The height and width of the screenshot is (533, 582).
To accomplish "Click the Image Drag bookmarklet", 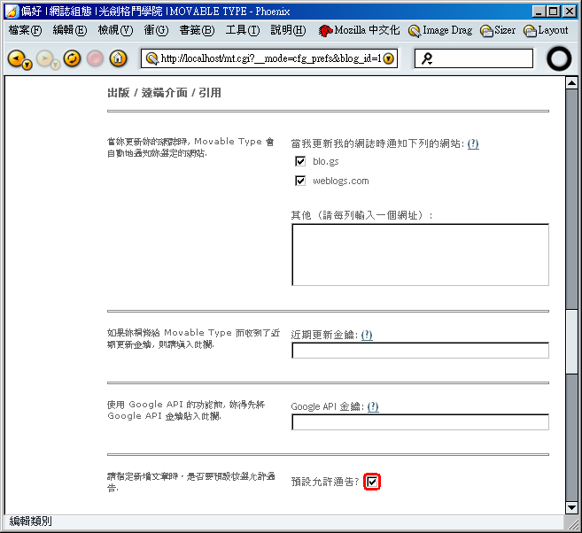I will [440, 30].
